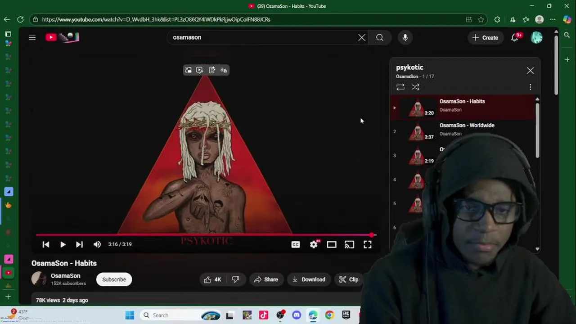Open Windows Start menu

pyautogui.click(x=130, y=315)
